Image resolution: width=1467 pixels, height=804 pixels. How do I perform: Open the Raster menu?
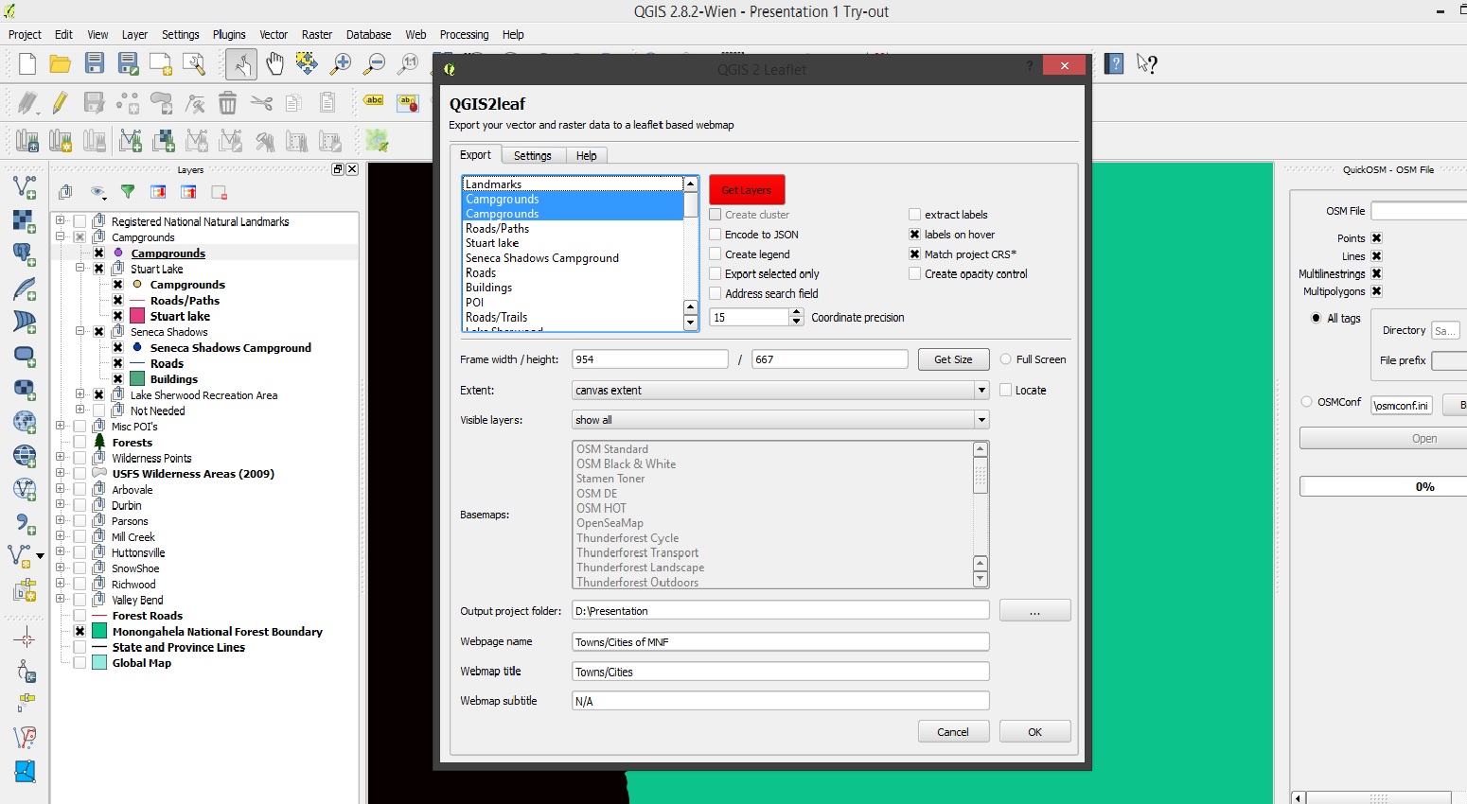(x=317, y=34)
